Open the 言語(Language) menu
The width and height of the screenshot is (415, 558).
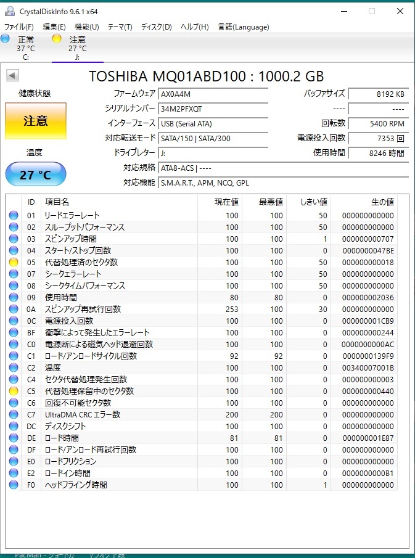(244, 27)
